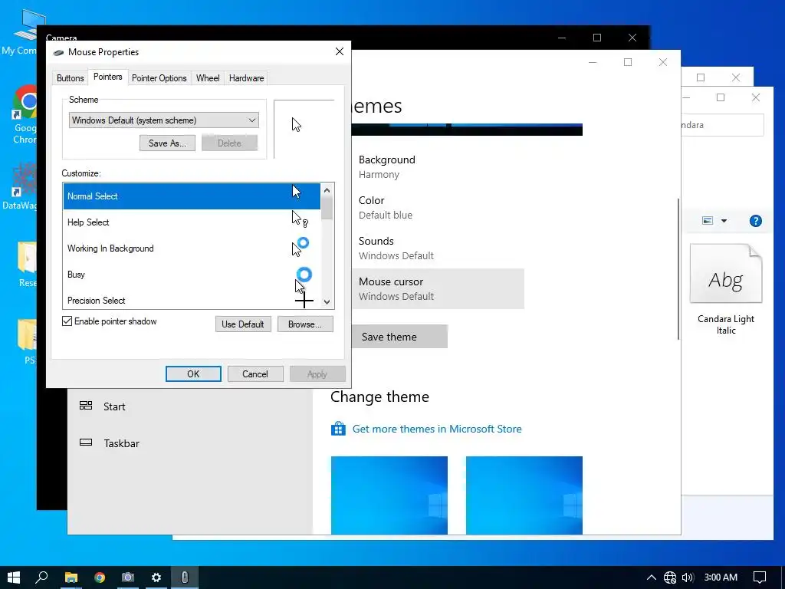785x589 pixels.
Task: Open Google Chrome desktop shortcut
Action: (x=25, y=115)
